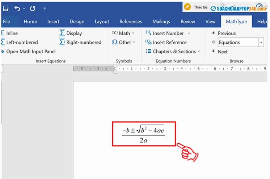Open the References tab
Viewport: 270px width, 179px height.
click(131, 22)
